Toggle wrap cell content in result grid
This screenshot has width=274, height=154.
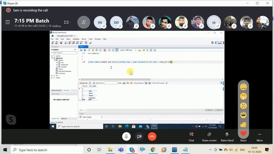point(167,83)
